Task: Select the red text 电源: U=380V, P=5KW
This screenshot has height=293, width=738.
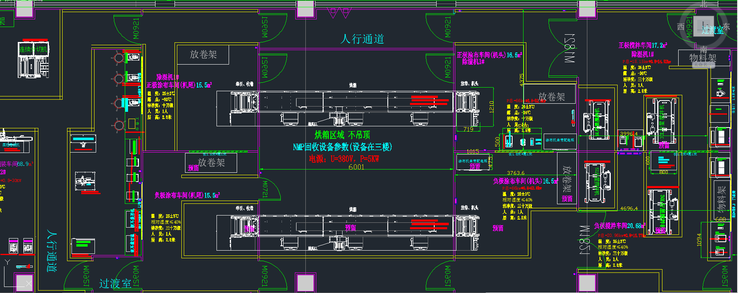Action: pos(344,159)
